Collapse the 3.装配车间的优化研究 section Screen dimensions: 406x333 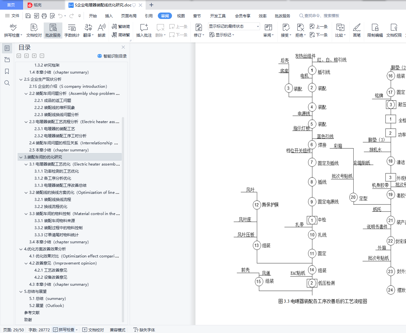tap(21, 157)
